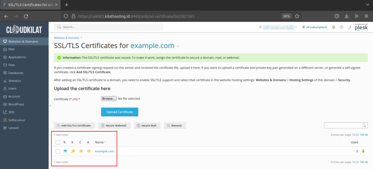The height and width of the screenshot is (169, 373).
Task: Click the magnifier icon in certificate search box
Action: pos(364,125)
